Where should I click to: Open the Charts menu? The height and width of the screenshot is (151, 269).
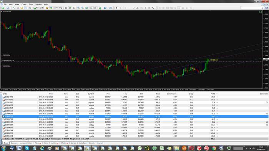(x=24, y=4)
